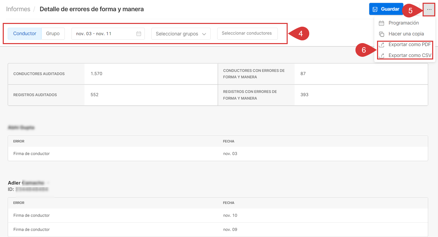The height and width of the screenshot is (237, 438).
Task: Click Firma de conductor in nov. 03 row
Action: pos(32,154)
